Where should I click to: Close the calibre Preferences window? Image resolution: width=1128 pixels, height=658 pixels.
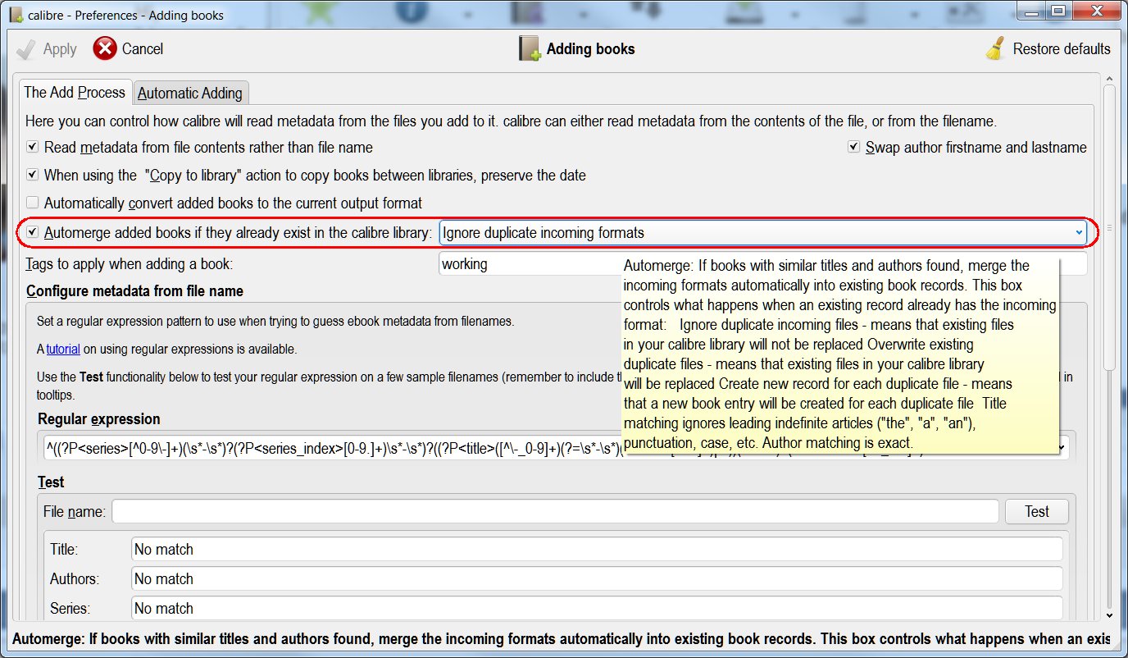(1098, 11)
